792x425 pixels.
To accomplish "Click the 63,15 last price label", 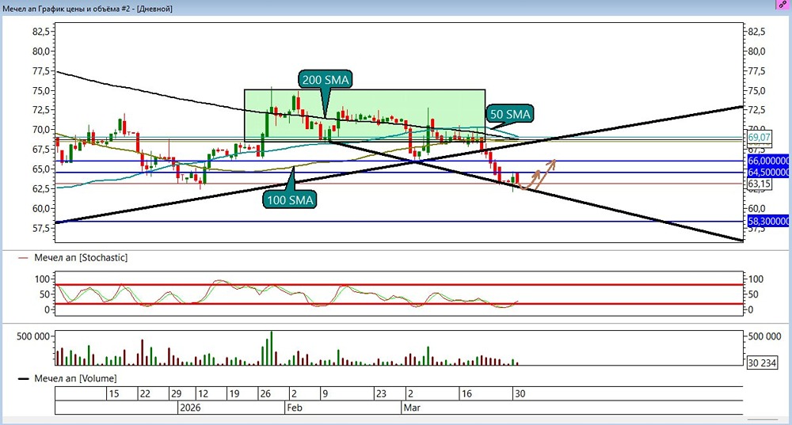I will coord(760,184).
